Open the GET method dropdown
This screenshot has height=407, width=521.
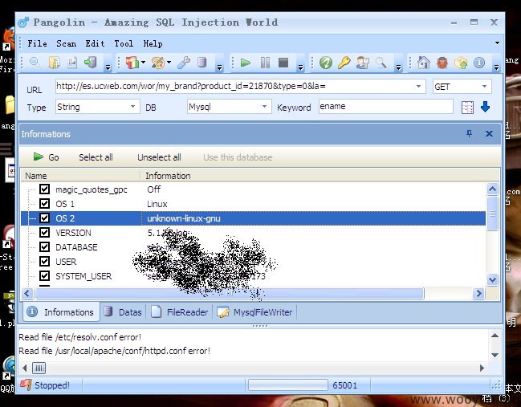[484, 87]
